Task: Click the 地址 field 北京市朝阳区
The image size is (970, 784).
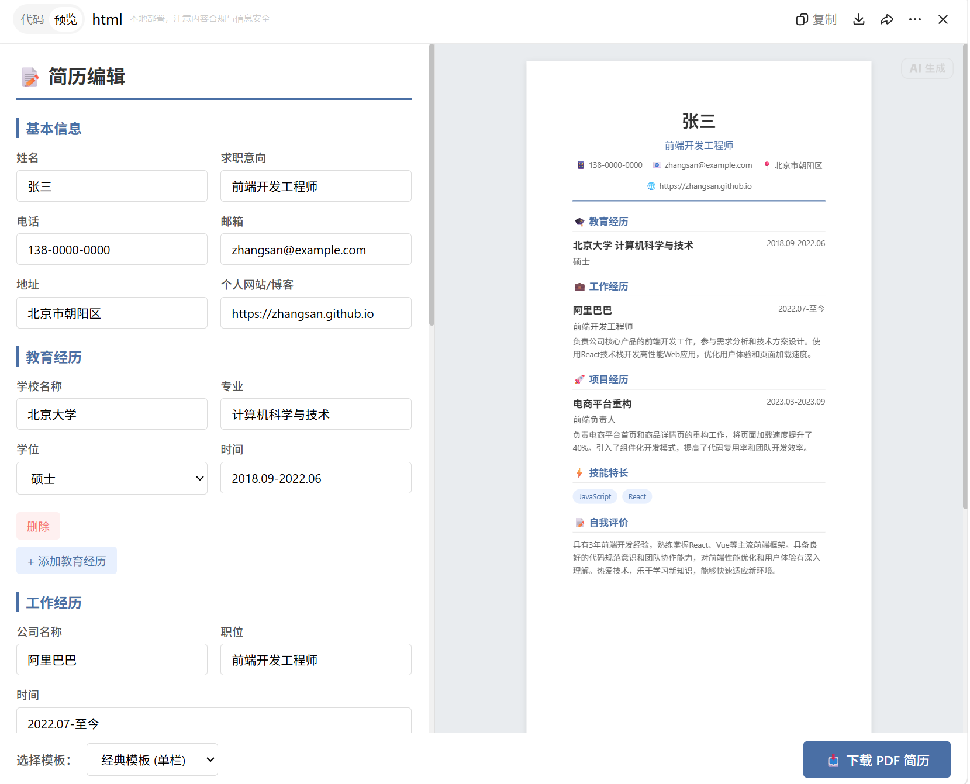Action: [x=112, y=313]
